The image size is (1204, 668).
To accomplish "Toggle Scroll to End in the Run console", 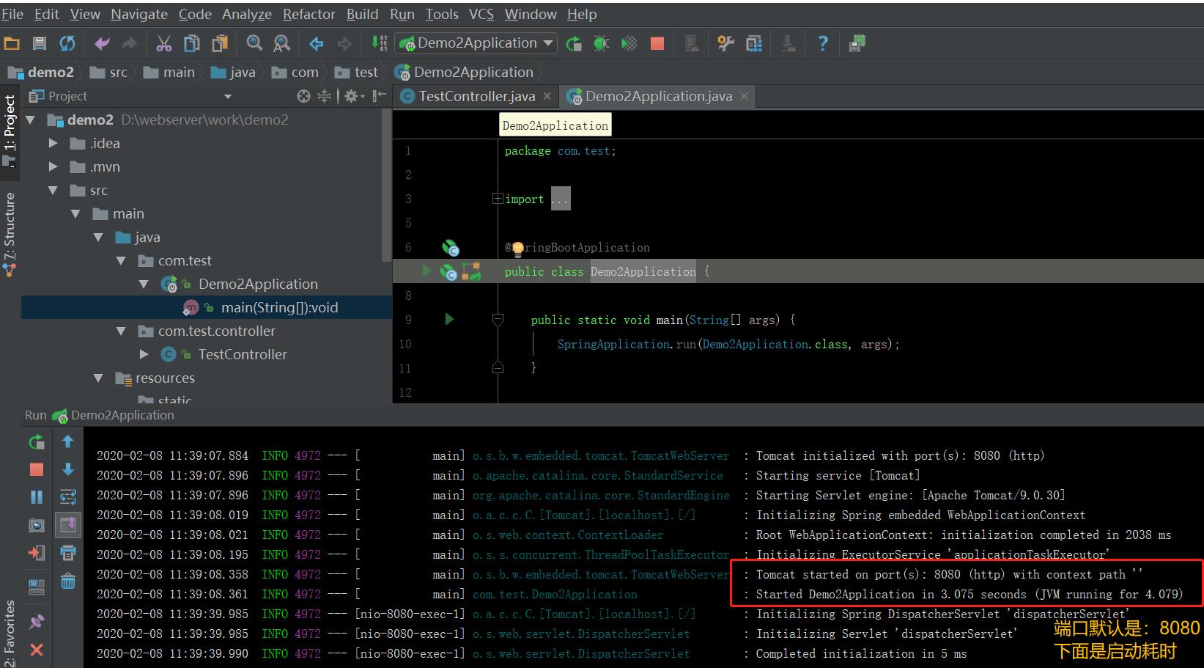I will click(x=68, y=525).
